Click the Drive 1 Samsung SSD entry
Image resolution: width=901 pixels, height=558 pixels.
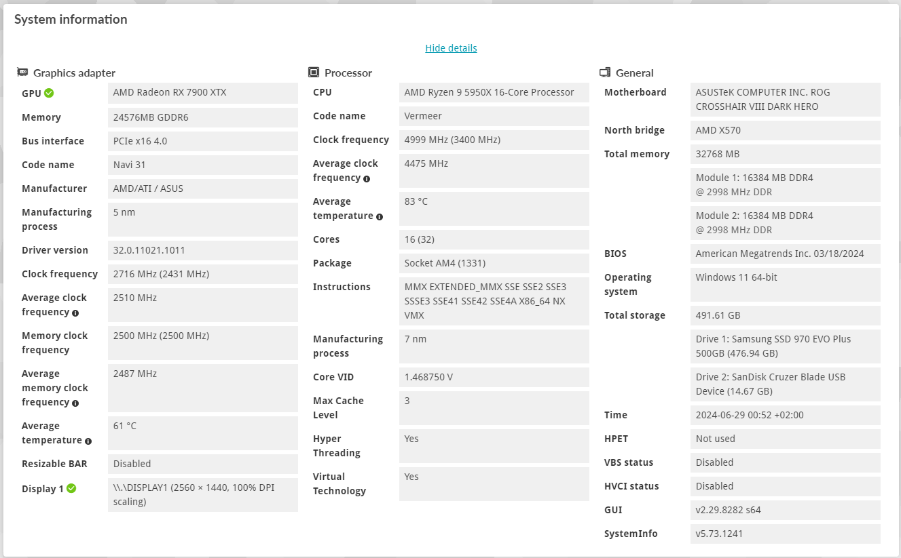(786, 346)
